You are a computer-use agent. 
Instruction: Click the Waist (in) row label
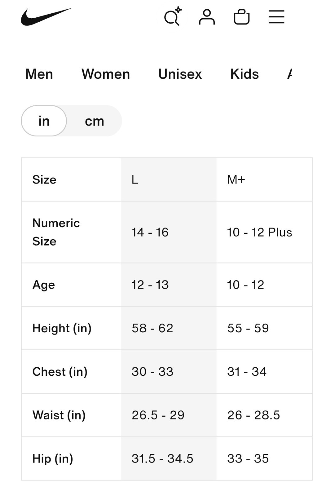pos(59,415)
